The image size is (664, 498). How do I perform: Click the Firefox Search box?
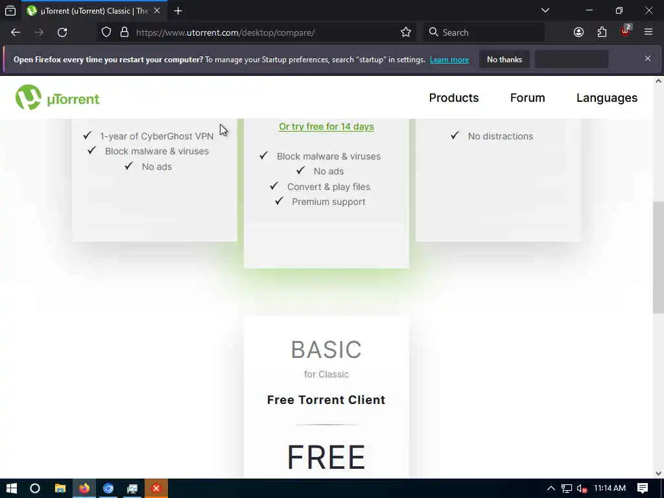tap(484, 32)
